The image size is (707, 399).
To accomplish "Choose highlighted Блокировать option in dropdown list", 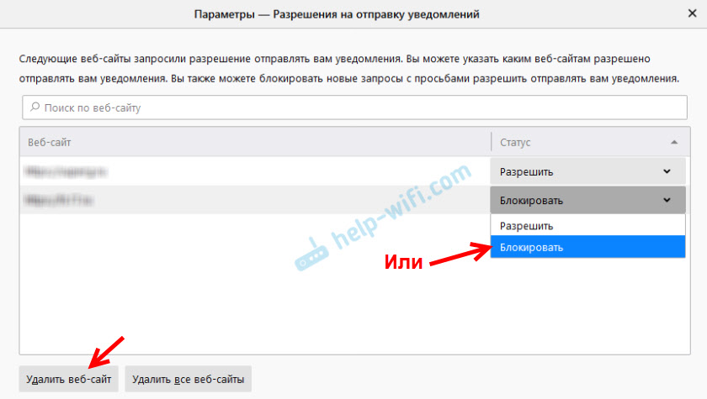I will pyautogui.click(x=587, y=247).
